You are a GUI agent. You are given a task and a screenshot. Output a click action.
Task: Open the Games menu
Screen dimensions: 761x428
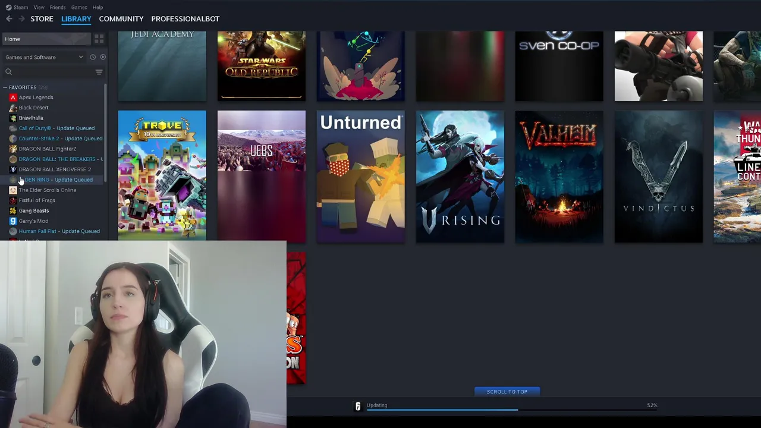pyautogui.click(x=79, y=7)
